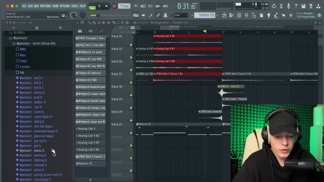Screen dimensions: 324x182
Task: Toggle mute LED for Track 20
Action: point(131,120)
